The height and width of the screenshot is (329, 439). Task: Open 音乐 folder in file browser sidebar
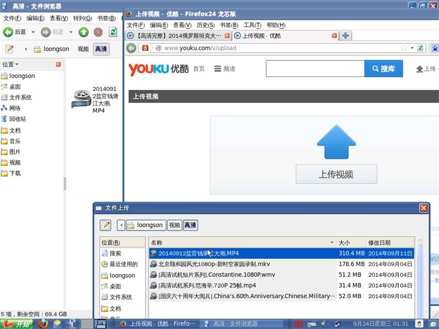(x=10, y=141)
